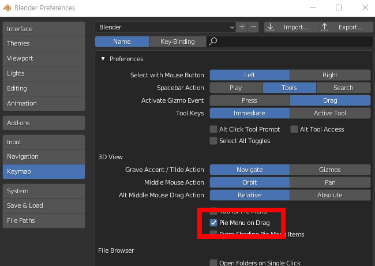Collapse the Preferences section triangle

coord(103,59)
